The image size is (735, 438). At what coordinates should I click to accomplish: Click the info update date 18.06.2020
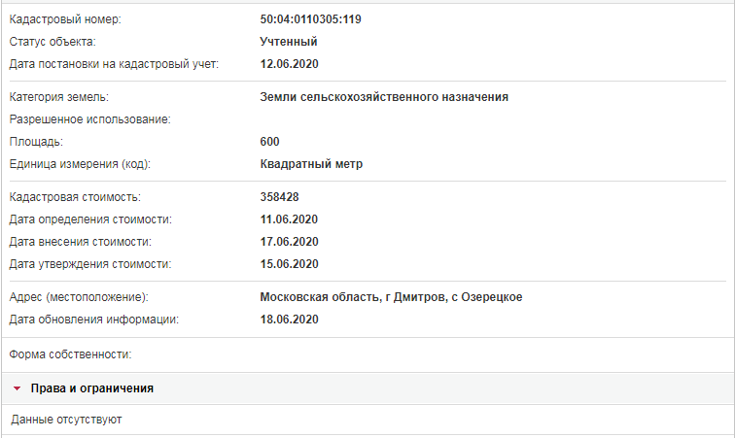pyautogui.click(x=289, y=319)
